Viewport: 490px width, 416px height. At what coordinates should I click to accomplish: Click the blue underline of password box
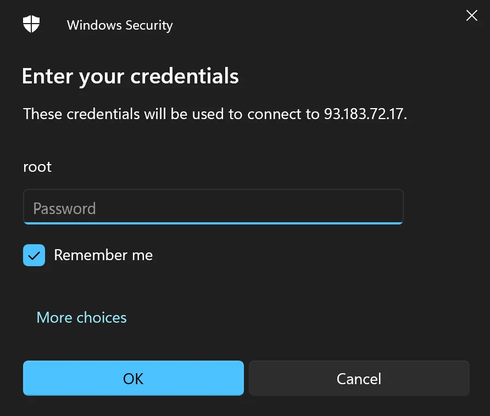pos(213,223)
